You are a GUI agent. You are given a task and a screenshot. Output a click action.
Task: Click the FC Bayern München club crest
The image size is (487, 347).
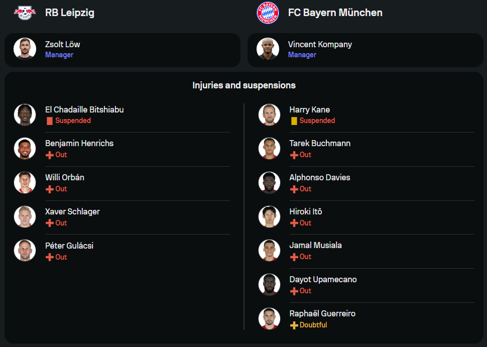268,13
